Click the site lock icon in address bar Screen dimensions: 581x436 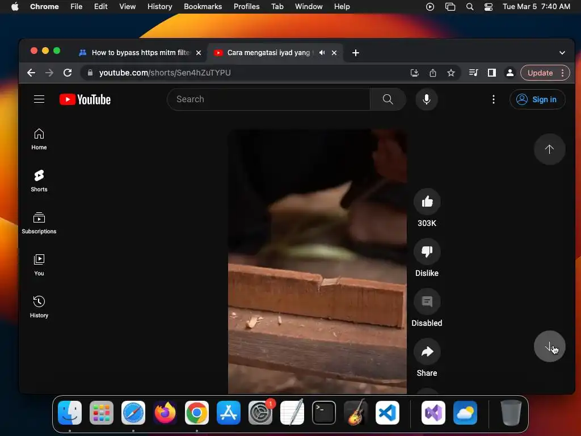[x=90, y=73]
